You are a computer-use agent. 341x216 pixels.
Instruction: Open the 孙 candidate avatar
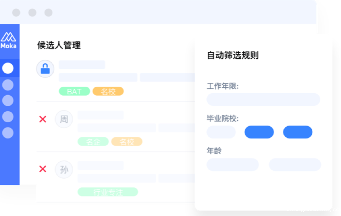click(x=64, y=170)
